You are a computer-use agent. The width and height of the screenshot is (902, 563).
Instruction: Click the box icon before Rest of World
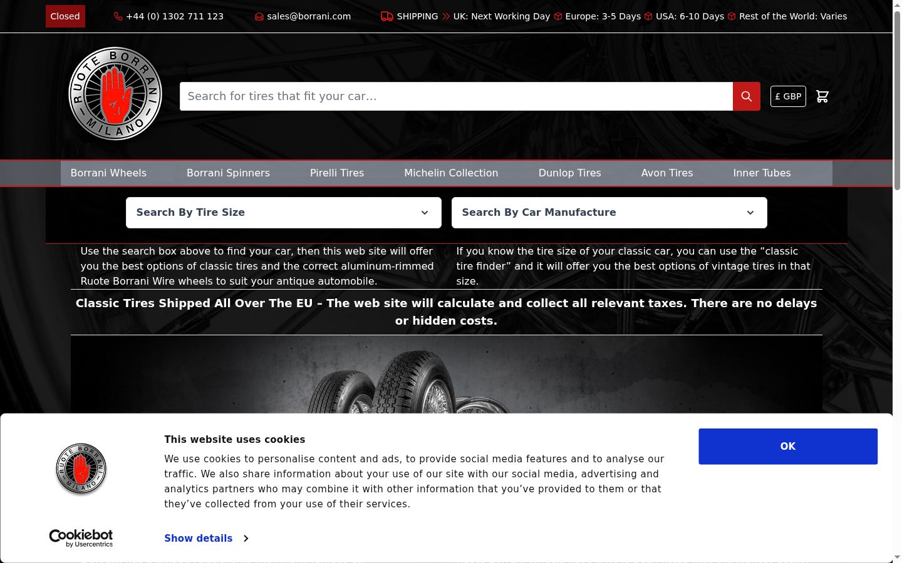(x=732, y=16)
